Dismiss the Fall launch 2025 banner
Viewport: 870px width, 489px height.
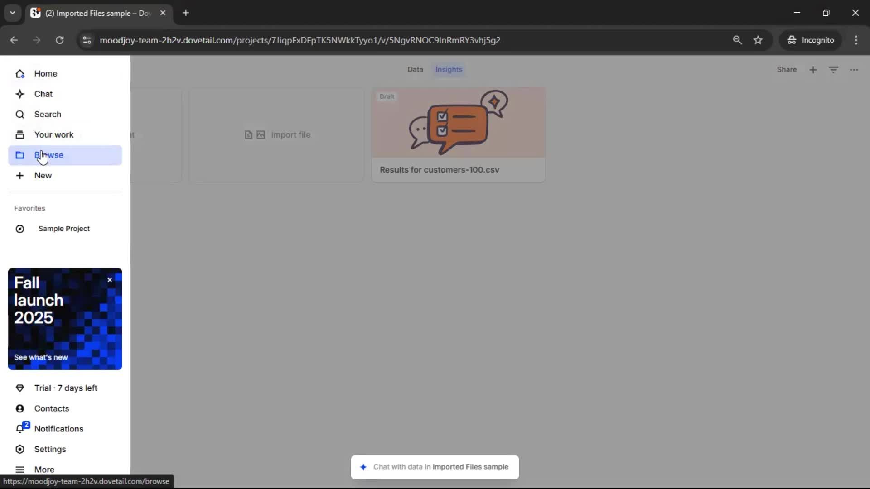(x=110, y=280)
